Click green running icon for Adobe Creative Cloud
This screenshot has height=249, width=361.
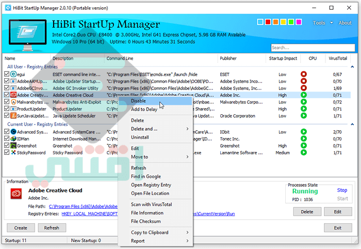(x=304, y=95)
